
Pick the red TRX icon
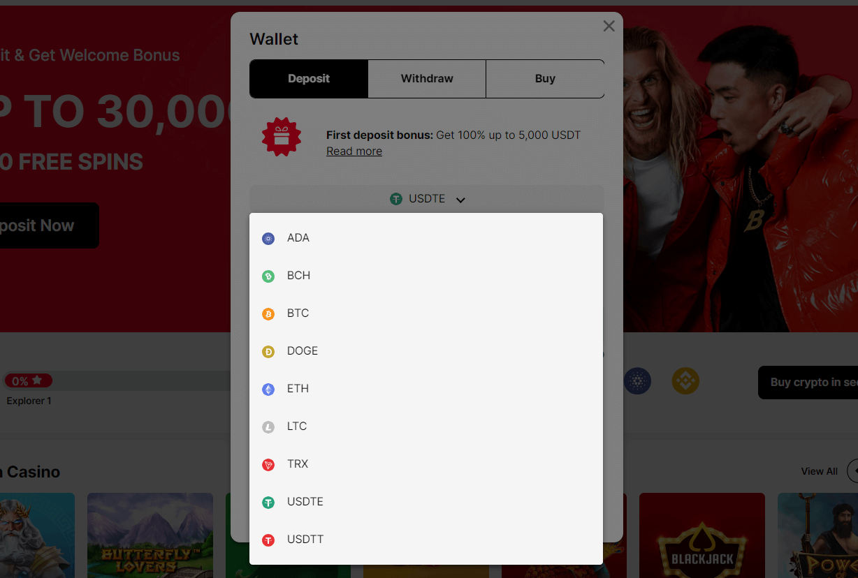pos(268,465)
